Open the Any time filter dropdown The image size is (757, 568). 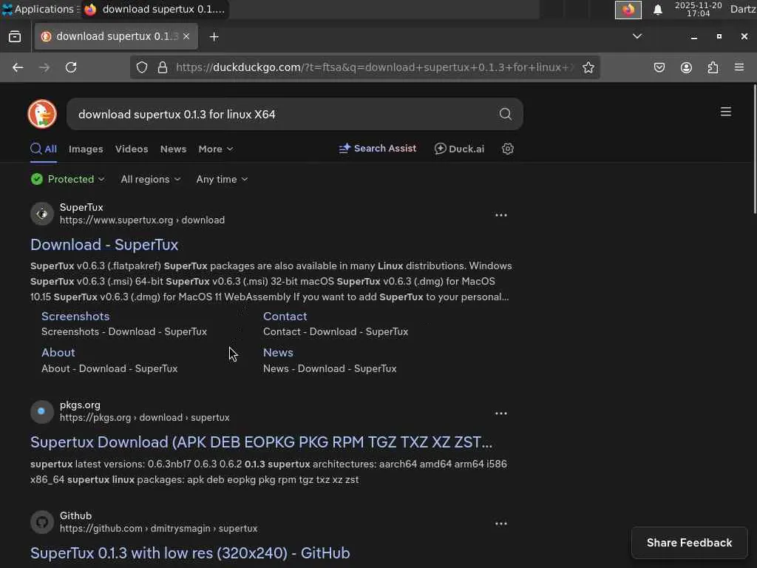tap(222, 179)
